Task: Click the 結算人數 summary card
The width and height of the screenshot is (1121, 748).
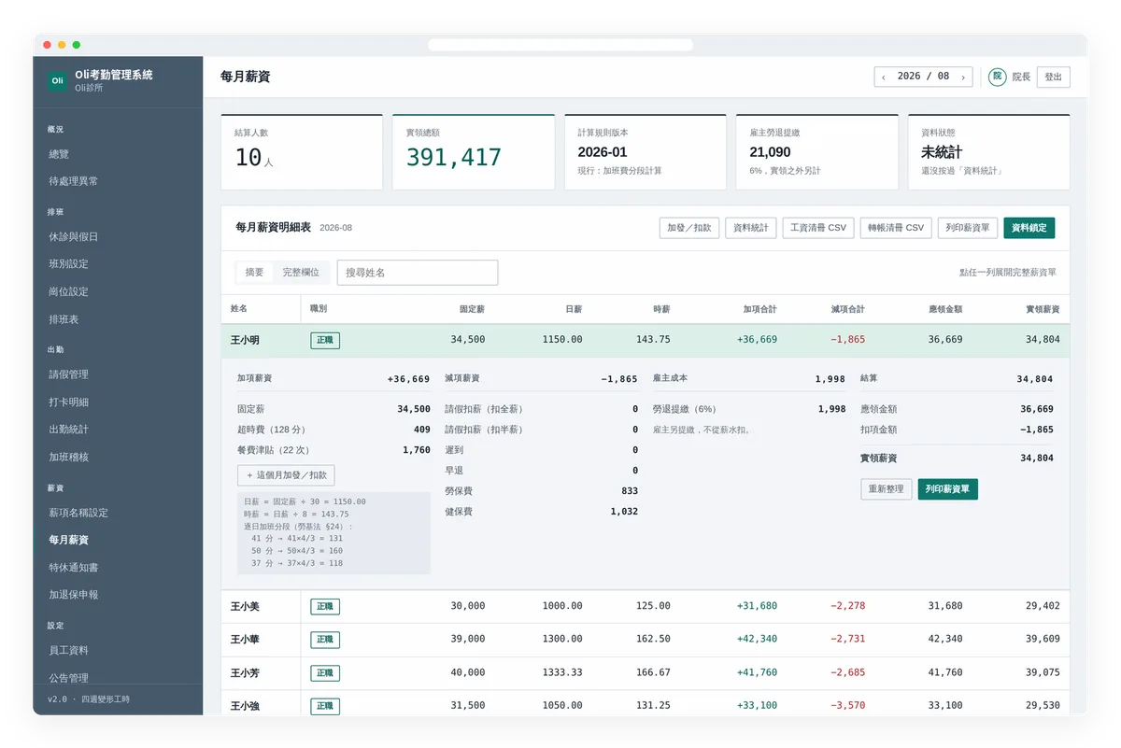Action: (x=302, y=152)
